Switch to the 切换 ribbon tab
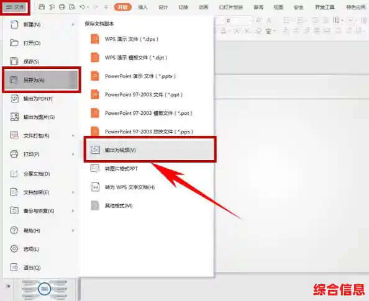Image resolution: width=369 pixels, height=301 pixels. pyautogui.click(x=183, y=7)
